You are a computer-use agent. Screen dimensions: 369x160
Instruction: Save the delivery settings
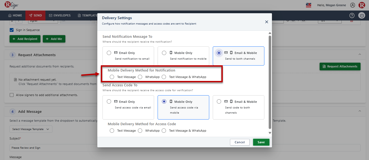click(x=261, y=142)
